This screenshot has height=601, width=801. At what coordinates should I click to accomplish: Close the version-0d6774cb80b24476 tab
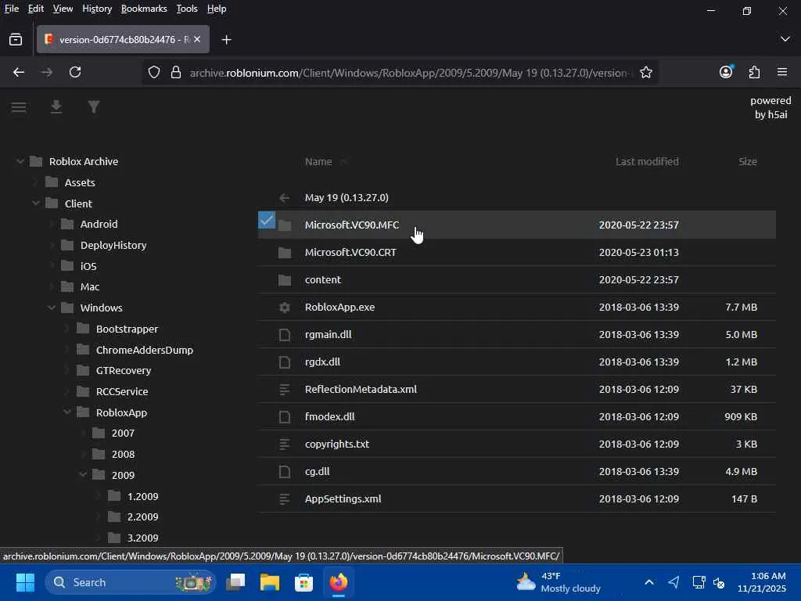(197, 39)
